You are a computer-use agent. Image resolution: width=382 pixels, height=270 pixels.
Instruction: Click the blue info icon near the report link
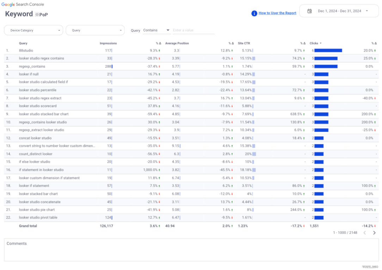click(x=254, y=13)
